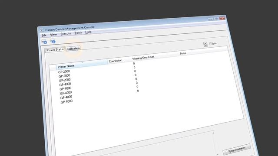
Task: Close the Canon Device Management Console window
Action: click(222, 18)
